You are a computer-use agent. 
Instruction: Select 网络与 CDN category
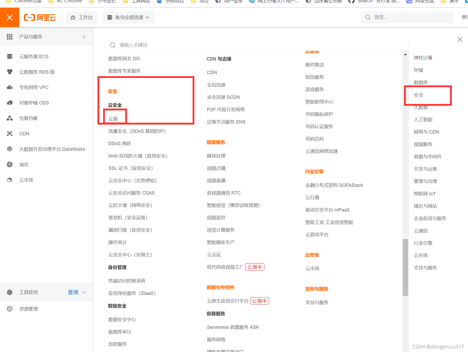click(426, 132)
